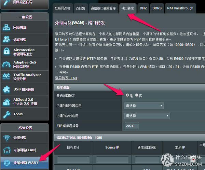Click the Tools wrench icon
Image resolution: width=205 pixels, height=170 pixels.
pos(6,114)
